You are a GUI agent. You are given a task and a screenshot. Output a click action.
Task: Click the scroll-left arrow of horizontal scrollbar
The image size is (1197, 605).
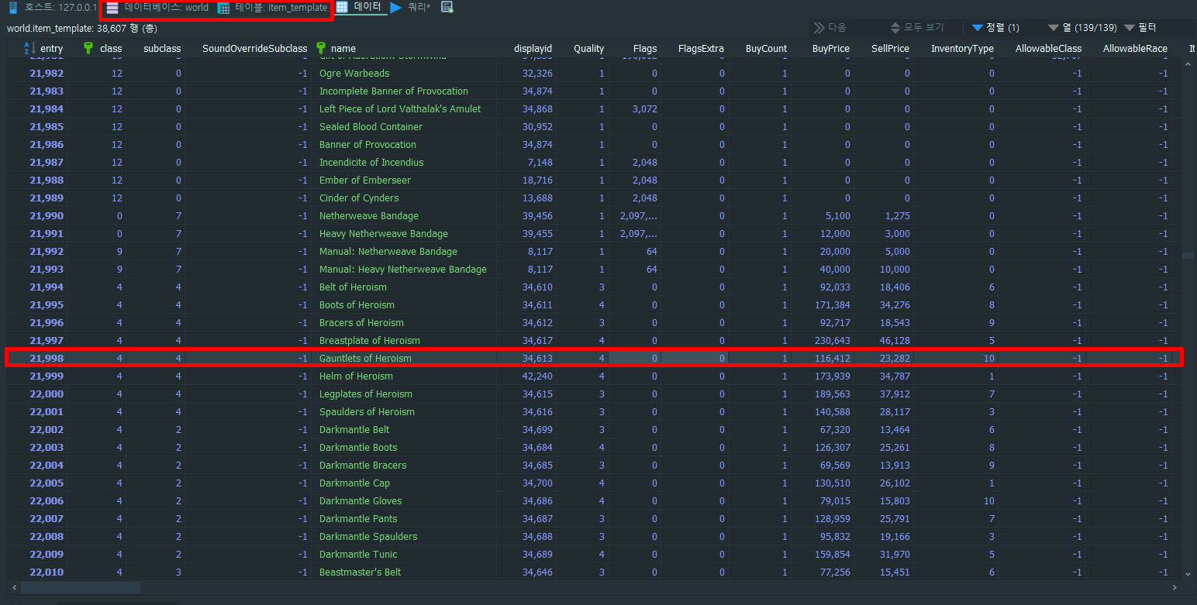pos(14,587)
